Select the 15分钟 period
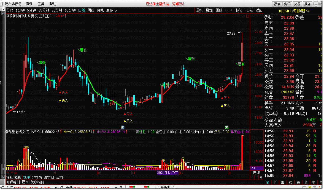 click(44, 10)
